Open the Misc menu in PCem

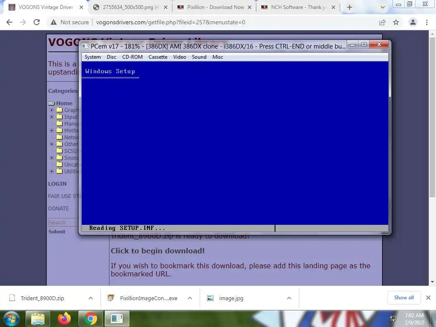click(218, 57)
